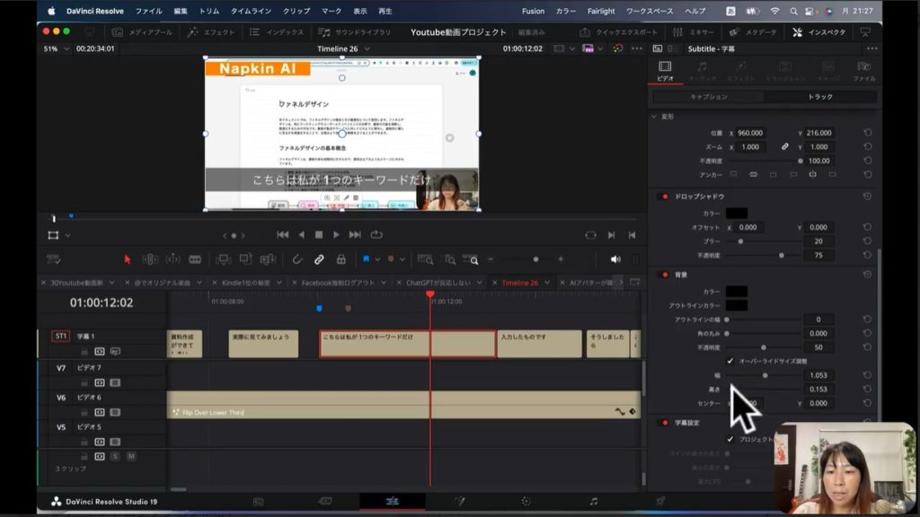Click the position lock padlock icon in timeline toolbar
Image resolution: width=920 pixels, height=517 pixels.
[x=341, y=259]
